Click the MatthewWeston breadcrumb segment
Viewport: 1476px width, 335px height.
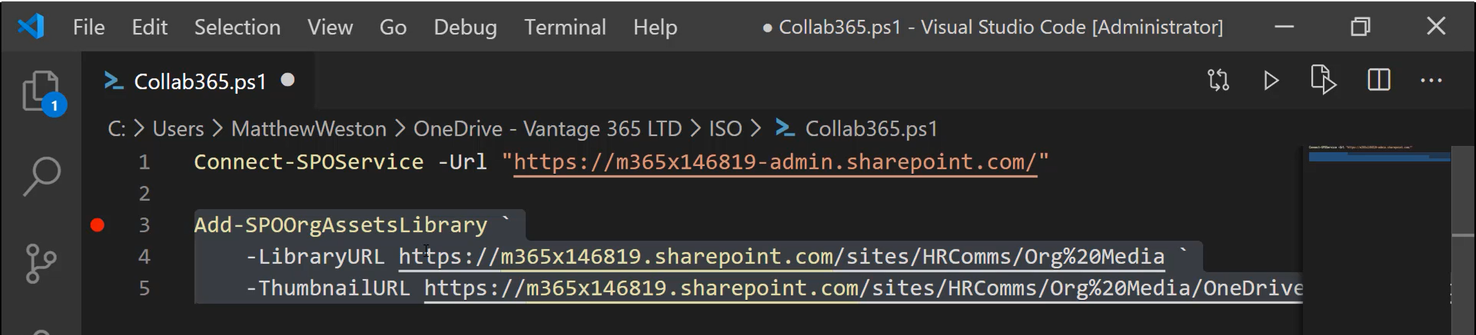309,129
